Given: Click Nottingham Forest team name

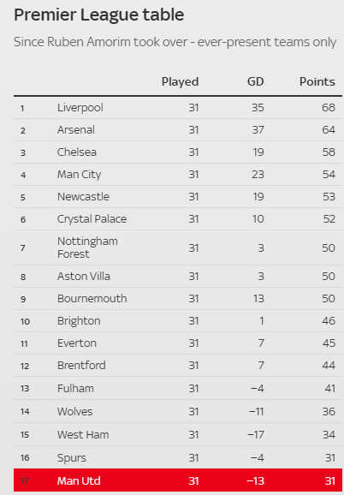Looking at the screenshot, I should click(87, 247).
